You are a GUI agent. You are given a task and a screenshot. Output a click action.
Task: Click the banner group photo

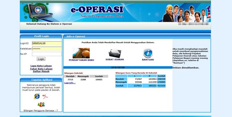tap(187, 13)
